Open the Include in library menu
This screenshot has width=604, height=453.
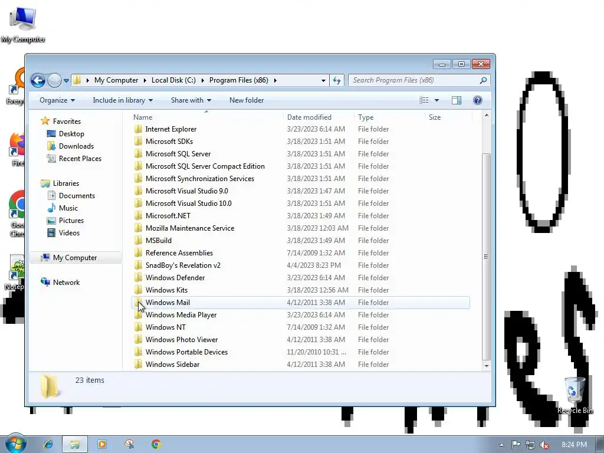tap(123, 100)
